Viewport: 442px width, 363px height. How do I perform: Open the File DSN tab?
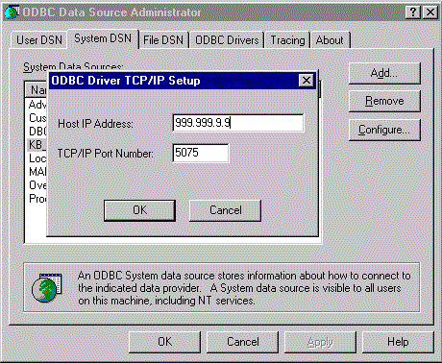163,40
